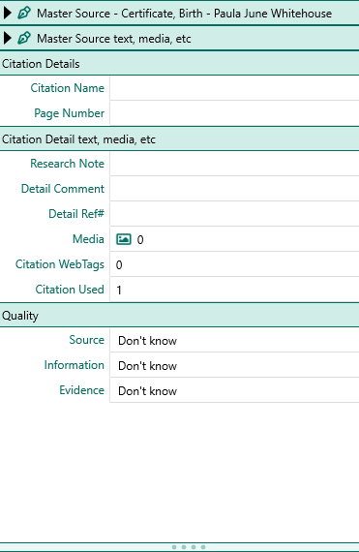Click the Citation Name label
This screenshot has height=552, width=359.
(67, 88)
